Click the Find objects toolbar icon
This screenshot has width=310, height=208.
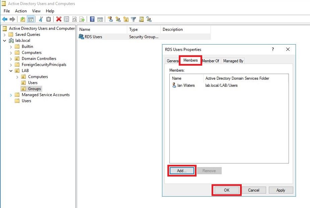click(141, 19)
